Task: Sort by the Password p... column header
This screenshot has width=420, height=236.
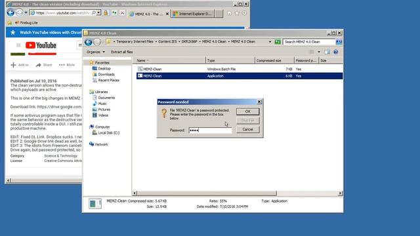Action: (306, 60)
